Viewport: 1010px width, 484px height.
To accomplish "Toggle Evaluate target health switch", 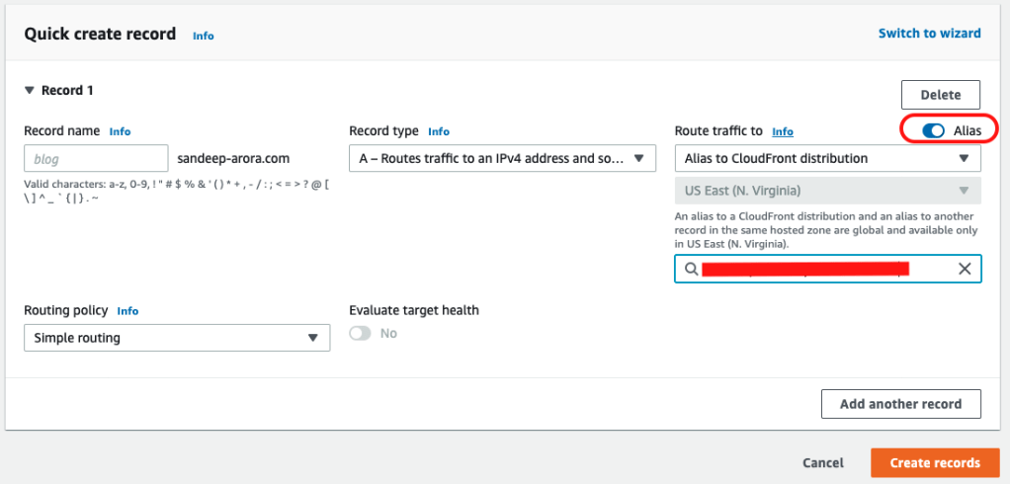I will tap(361, 334).
